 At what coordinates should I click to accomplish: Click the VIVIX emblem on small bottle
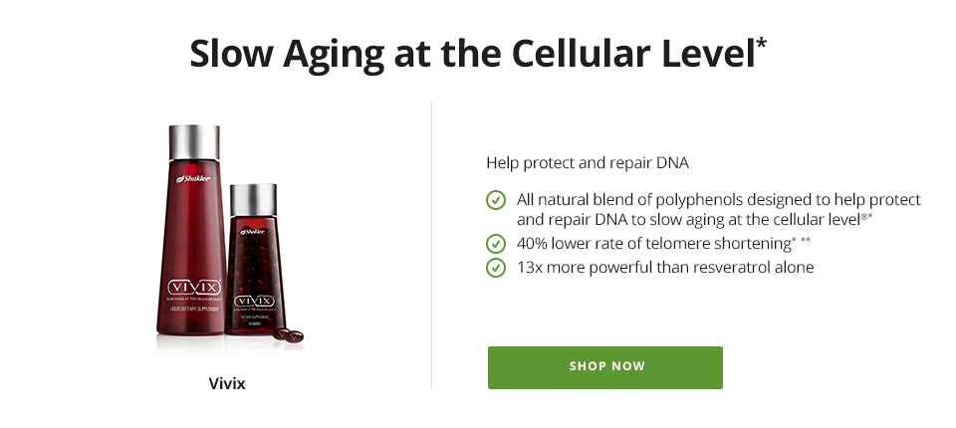click(255, 302)
